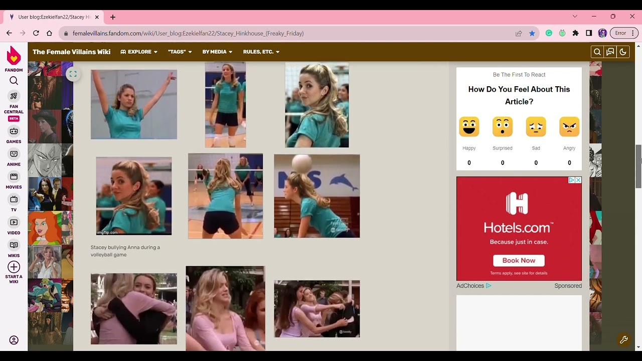Open the wiki discussions icon
Viewport: 642px width, 361px height.
(x=610, y=52)
